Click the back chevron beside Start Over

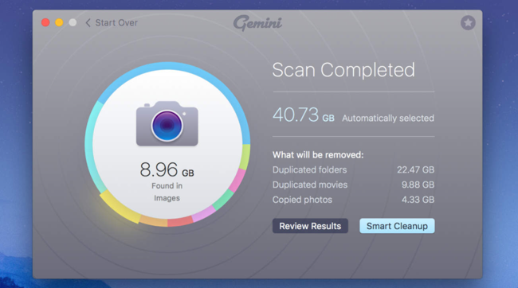[x=88, y=23]
